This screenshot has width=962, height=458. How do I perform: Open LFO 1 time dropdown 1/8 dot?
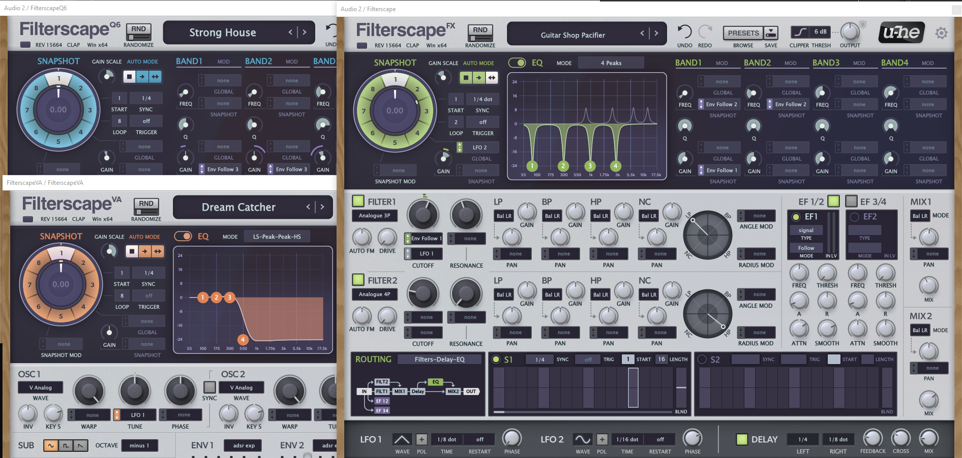tap(447, 439)
